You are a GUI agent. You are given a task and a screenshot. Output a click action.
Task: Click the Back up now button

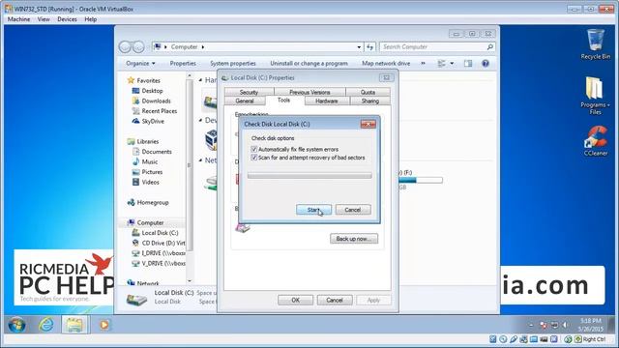pyautogui.click(x=354, y=239)
